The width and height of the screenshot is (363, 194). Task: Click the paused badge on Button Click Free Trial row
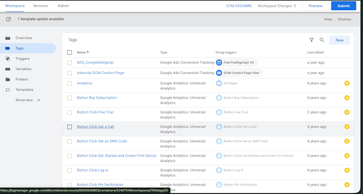(x=347, y=112)
